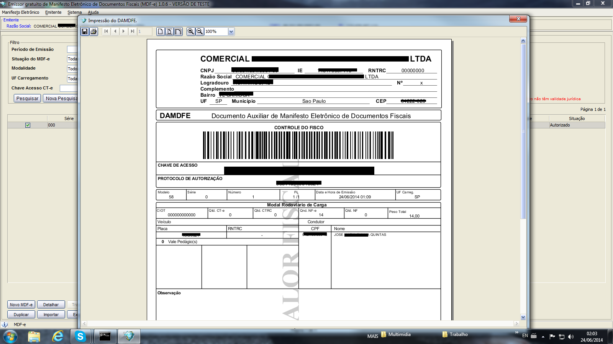Switch to the command prompt taskbar window

pos(105,336)
